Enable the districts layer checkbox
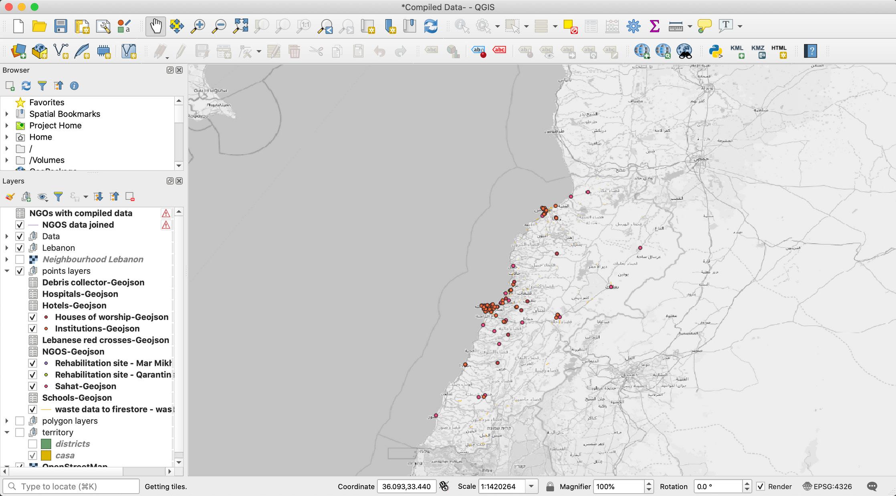This screenshot has height=496, width=896. (x=33, y=444)
